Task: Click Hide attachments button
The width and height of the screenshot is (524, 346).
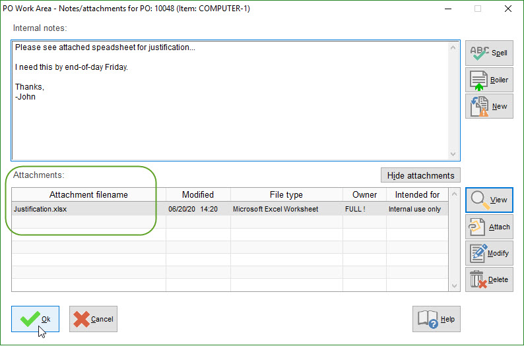Action: (x=420, y=175)
